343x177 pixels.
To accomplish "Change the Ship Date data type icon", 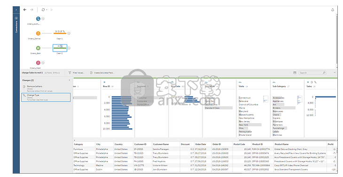I will coord(172,82).
